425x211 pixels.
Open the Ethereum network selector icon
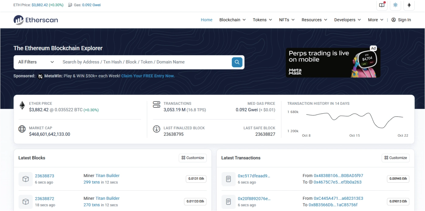coord(409,5)
